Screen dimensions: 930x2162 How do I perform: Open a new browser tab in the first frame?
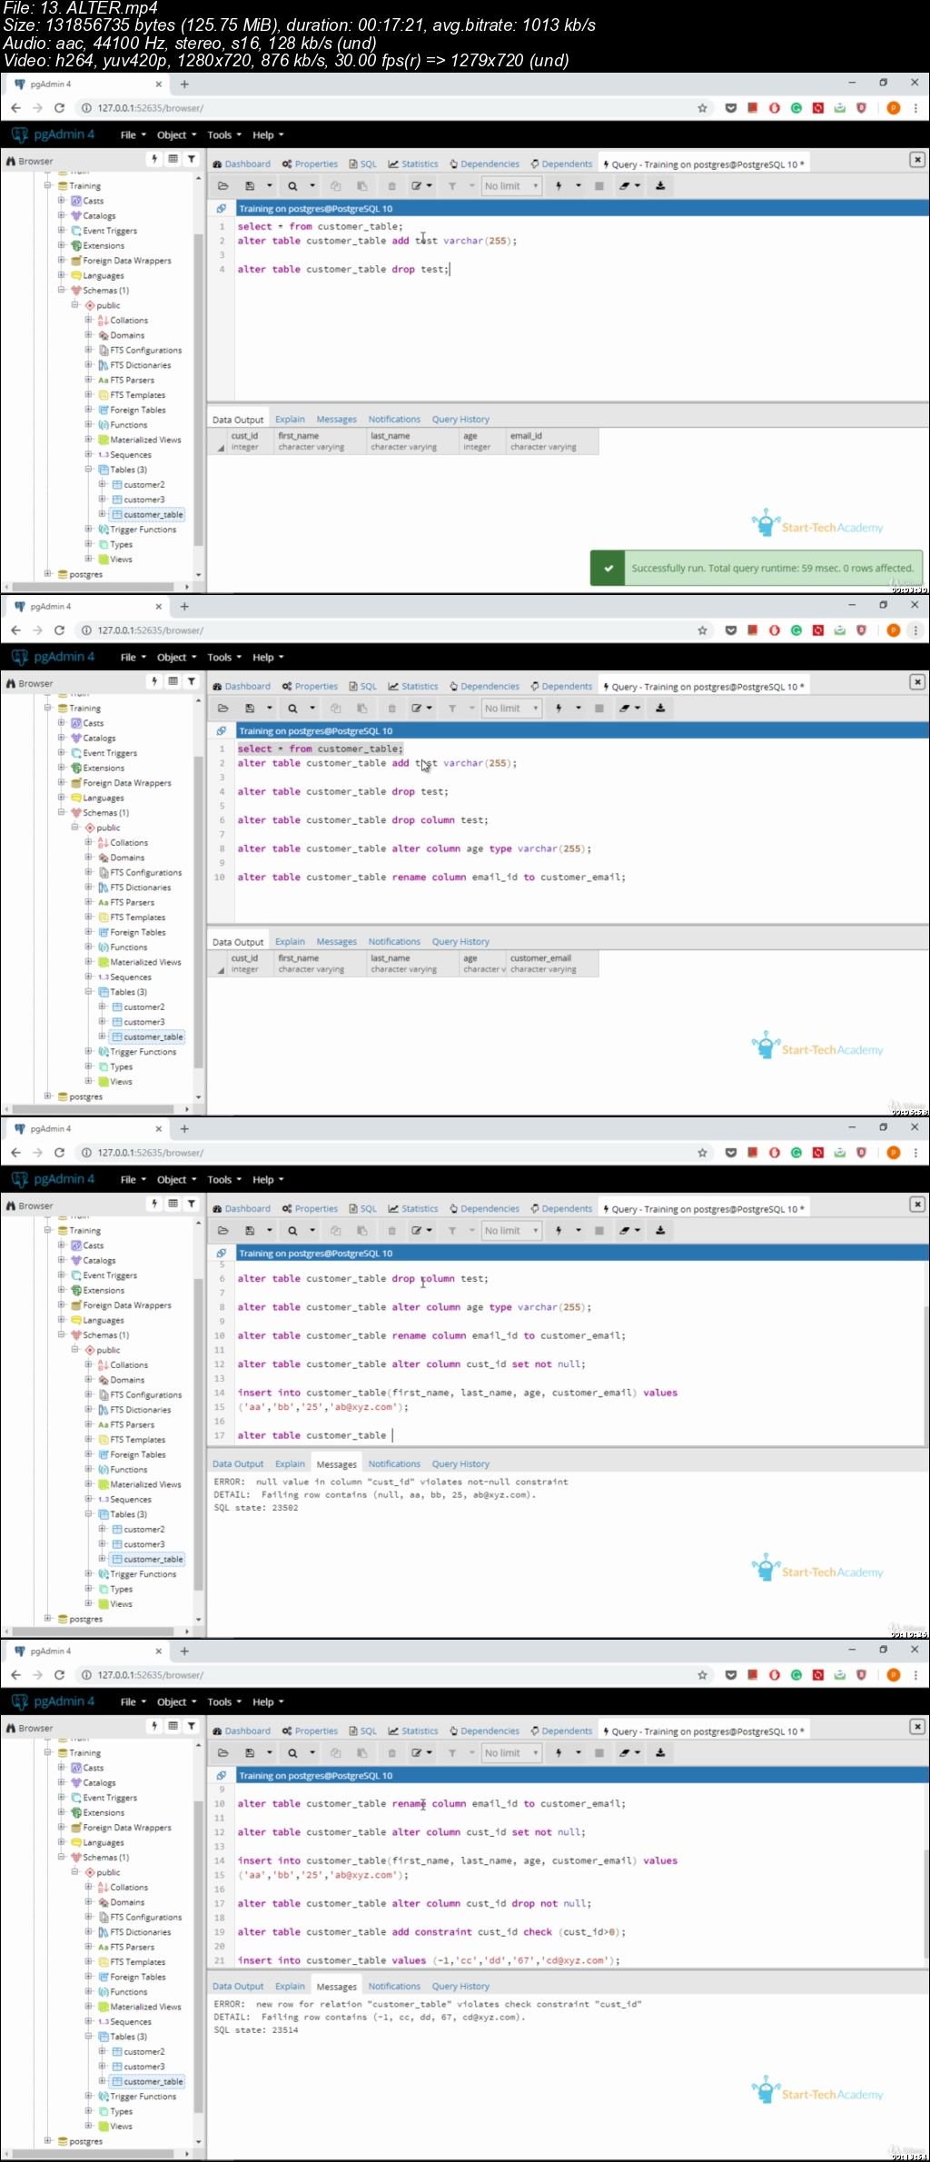point(184,84)
